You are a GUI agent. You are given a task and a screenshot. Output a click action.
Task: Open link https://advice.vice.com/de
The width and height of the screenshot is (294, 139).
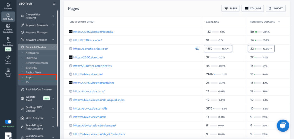90,108
